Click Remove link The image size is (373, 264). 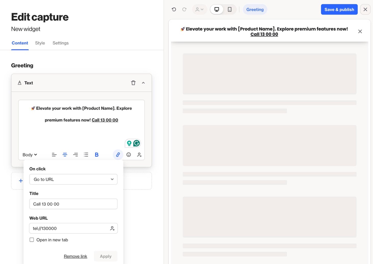coord(76,256)
